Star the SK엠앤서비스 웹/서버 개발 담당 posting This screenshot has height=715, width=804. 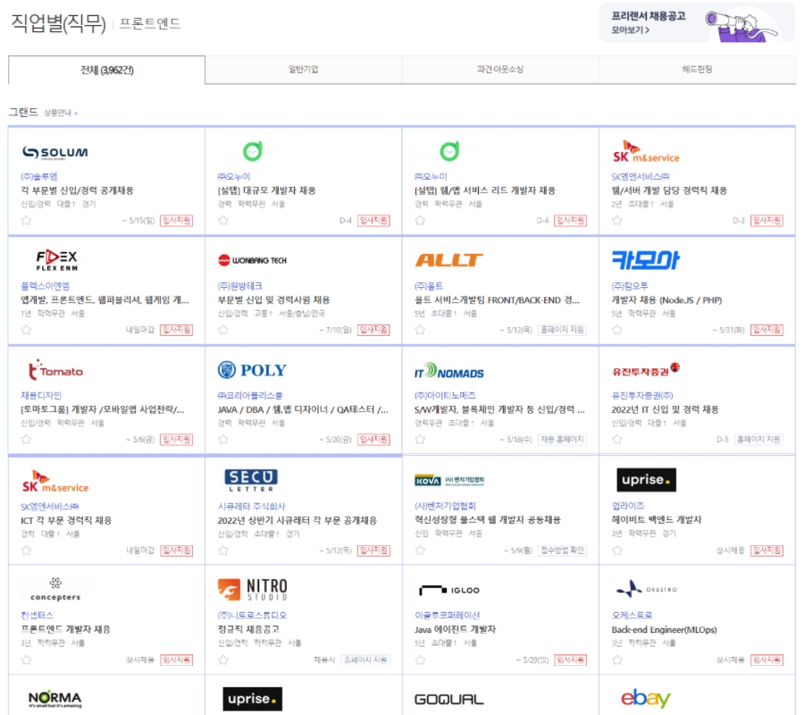(616, 221)
